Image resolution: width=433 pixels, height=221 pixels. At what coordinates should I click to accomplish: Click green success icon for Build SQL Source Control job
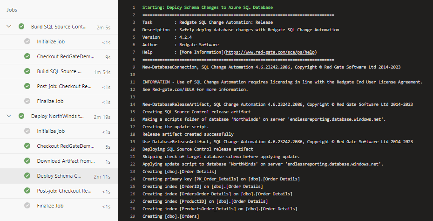point(21,27)
